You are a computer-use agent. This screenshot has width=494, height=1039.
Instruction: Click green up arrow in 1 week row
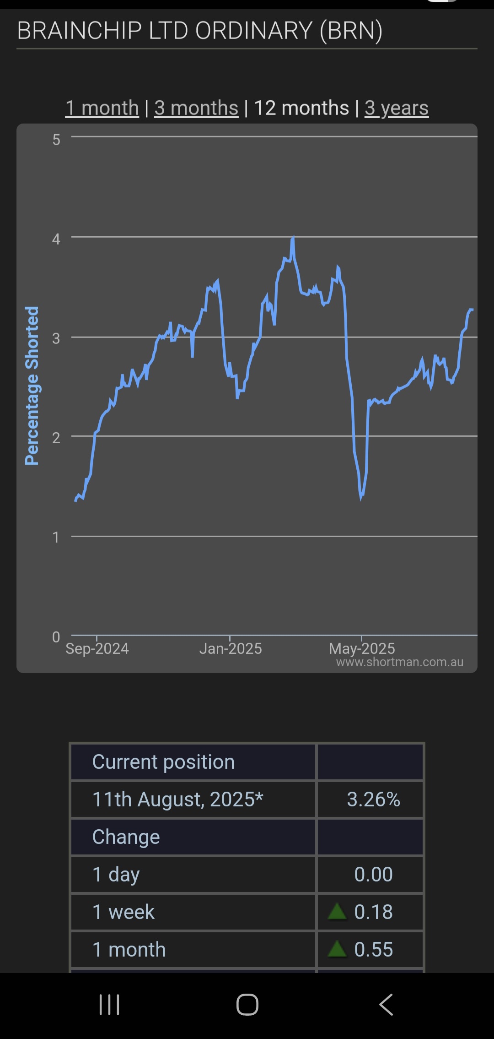coord(337,911)
